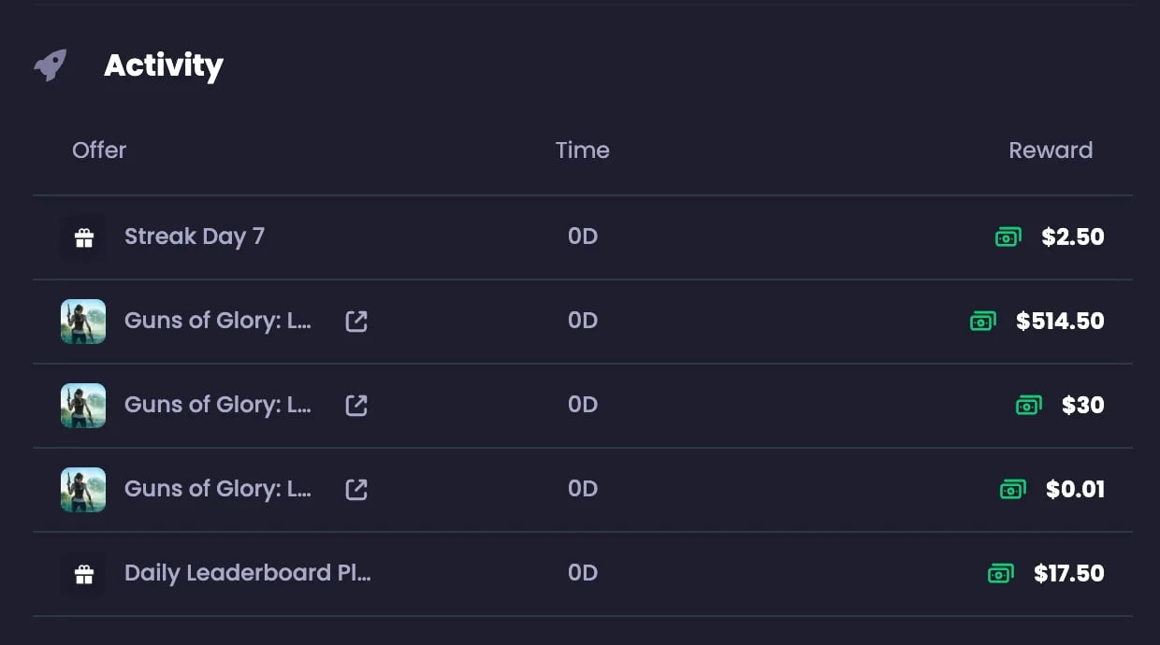
Task: Click the Time column header
Action: [582, 150]
